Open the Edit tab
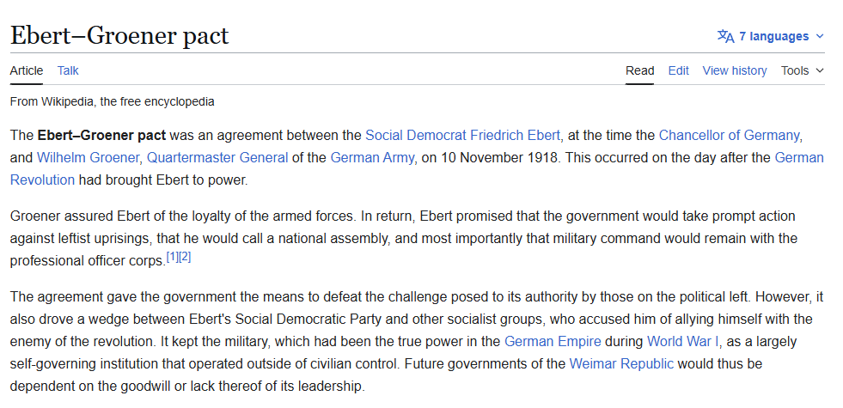The height and width of the screenshot is (408, 843). coord(679,70)
